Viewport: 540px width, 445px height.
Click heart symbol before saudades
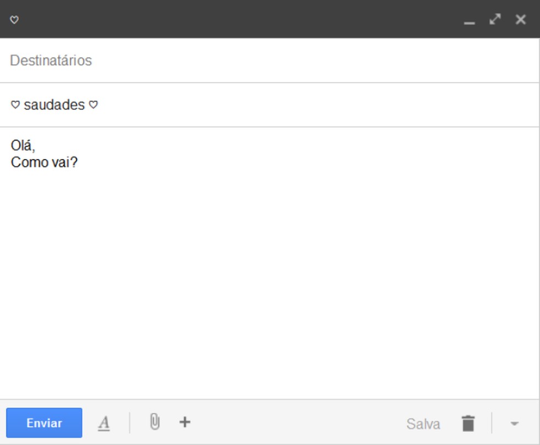[x=15, y=105]
